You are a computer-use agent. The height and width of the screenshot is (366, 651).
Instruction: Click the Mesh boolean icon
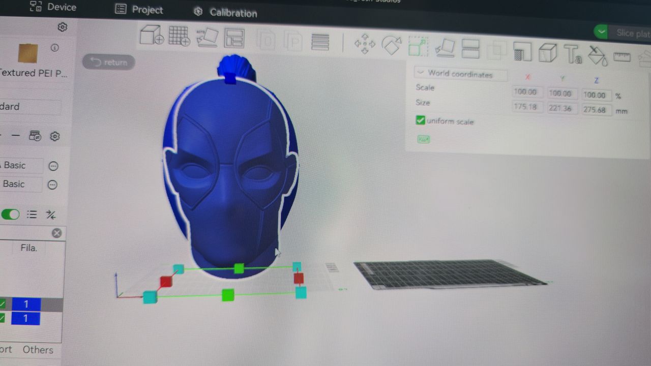(x=496, y=50)
